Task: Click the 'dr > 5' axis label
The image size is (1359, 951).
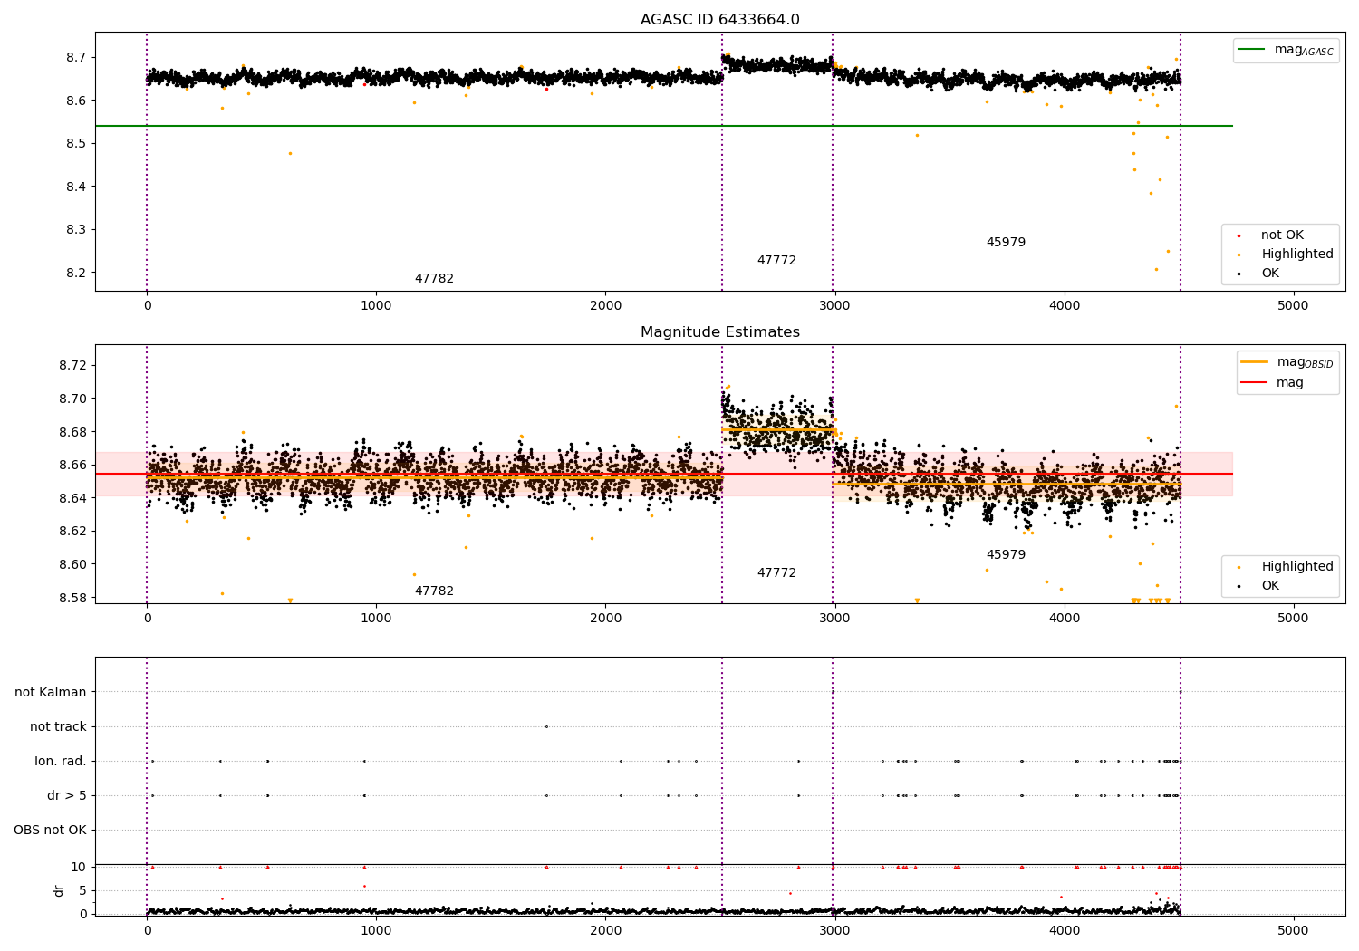Action: pyautogui.click(x=67, y=796)
